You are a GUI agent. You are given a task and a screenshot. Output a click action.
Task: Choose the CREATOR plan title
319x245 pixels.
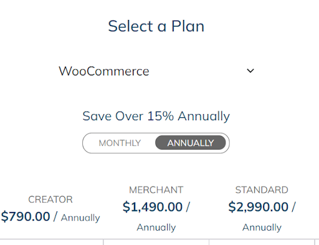[50, 199]
